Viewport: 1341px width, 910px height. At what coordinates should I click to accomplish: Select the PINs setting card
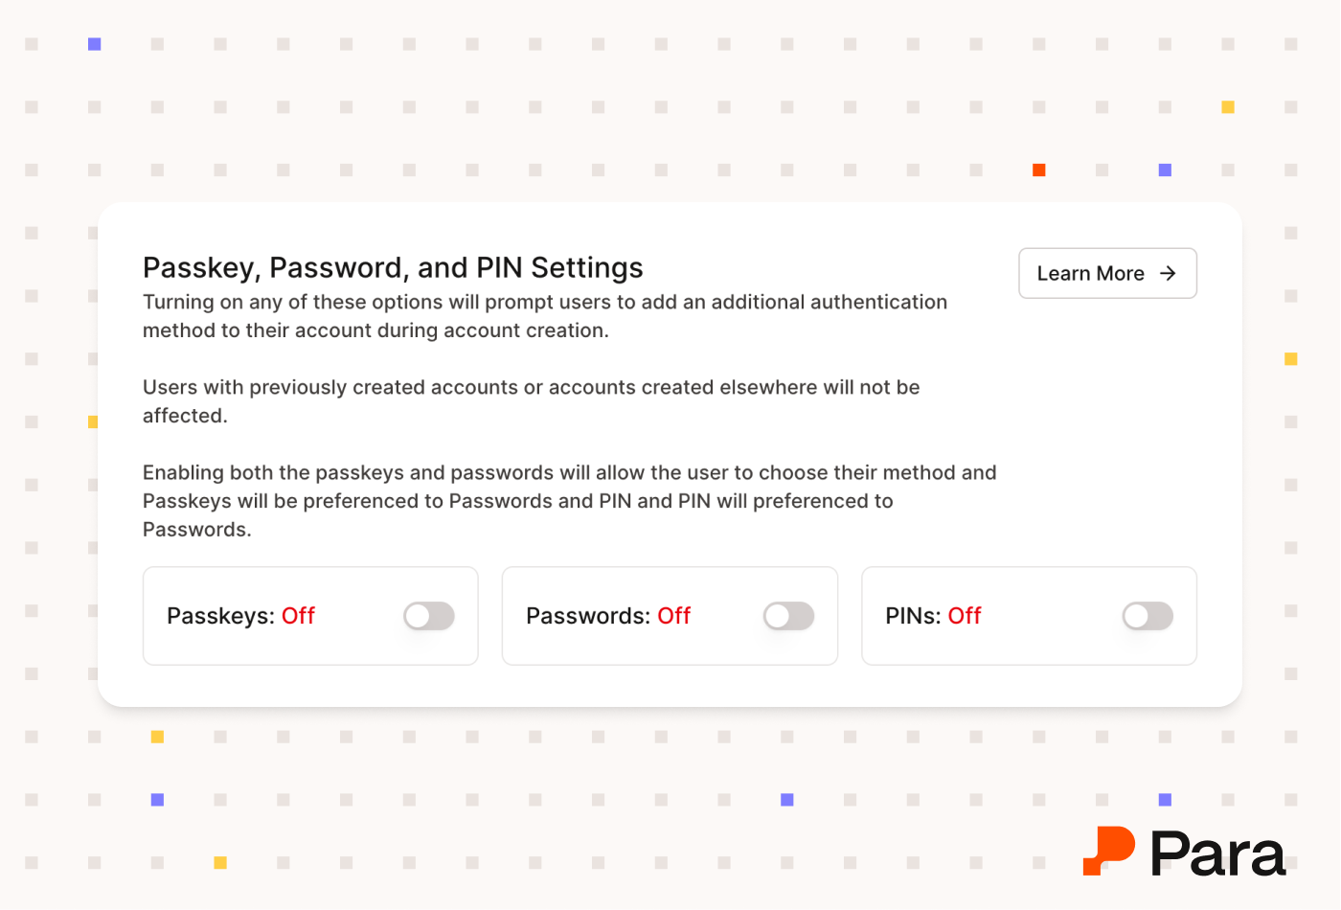(1029, 616)
